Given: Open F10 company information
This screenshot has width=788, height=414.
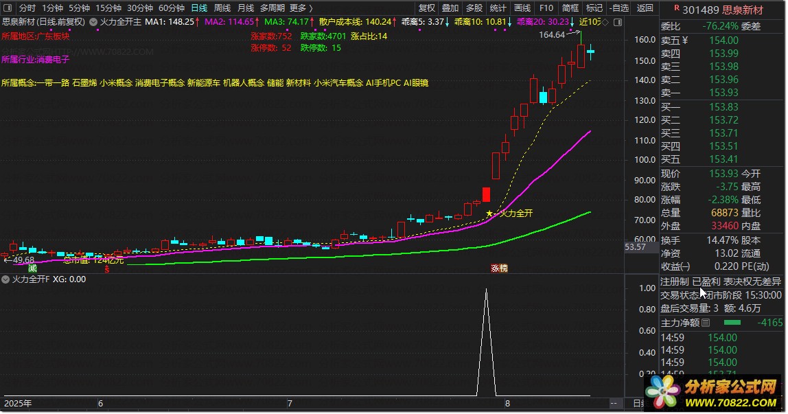Looking at the screenshot, I should (x=546, y=8).
